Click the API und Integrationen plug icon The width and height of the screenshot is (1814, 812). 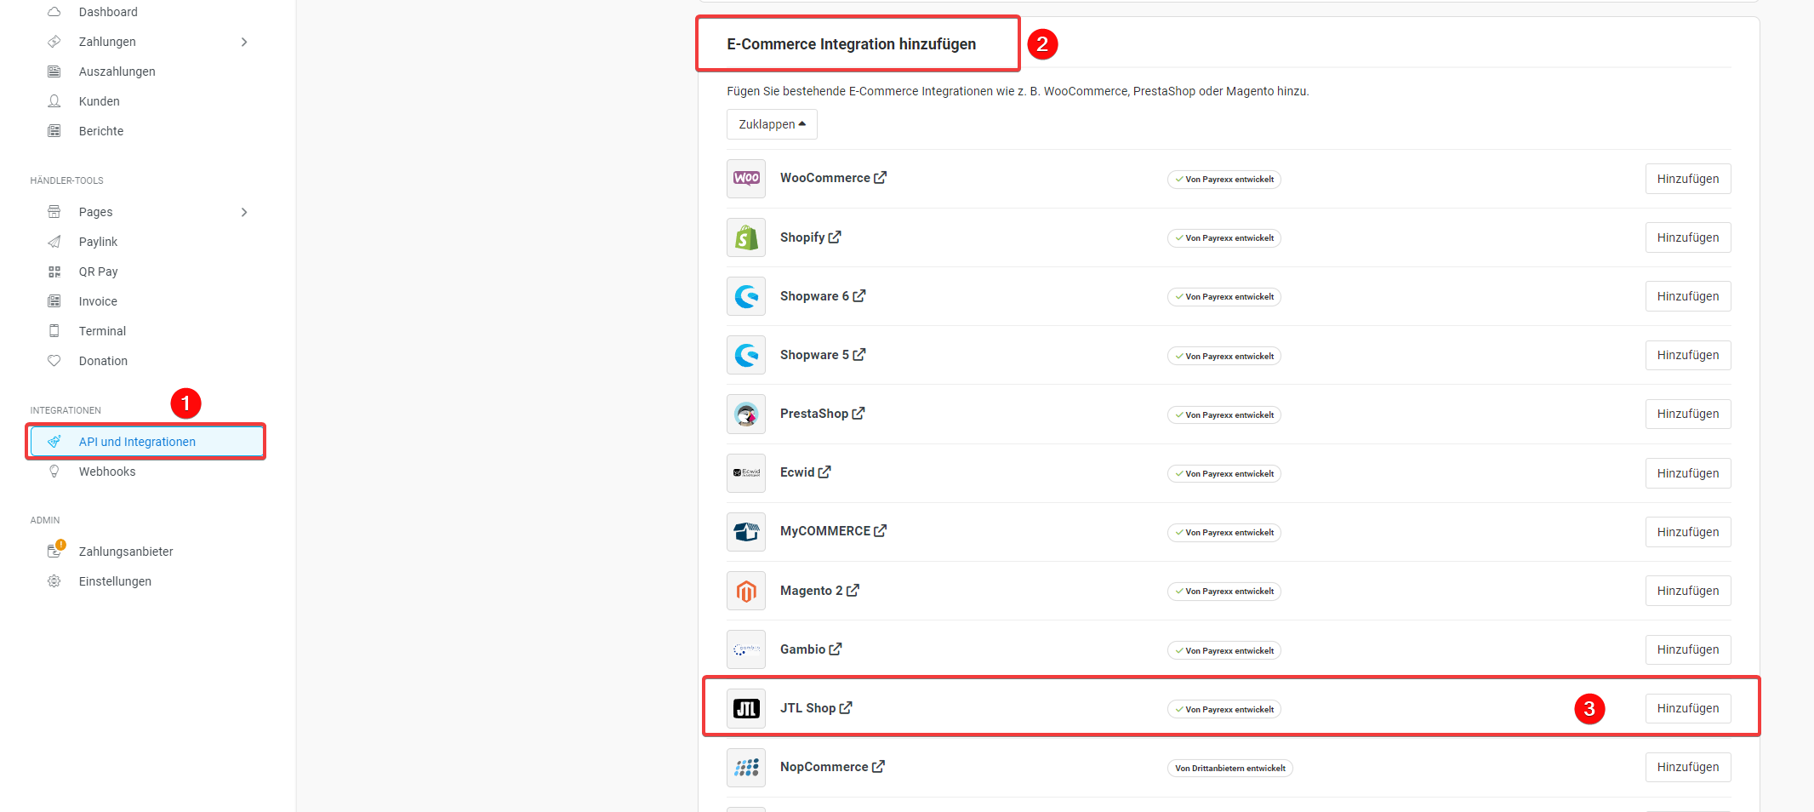coord(54,442)
